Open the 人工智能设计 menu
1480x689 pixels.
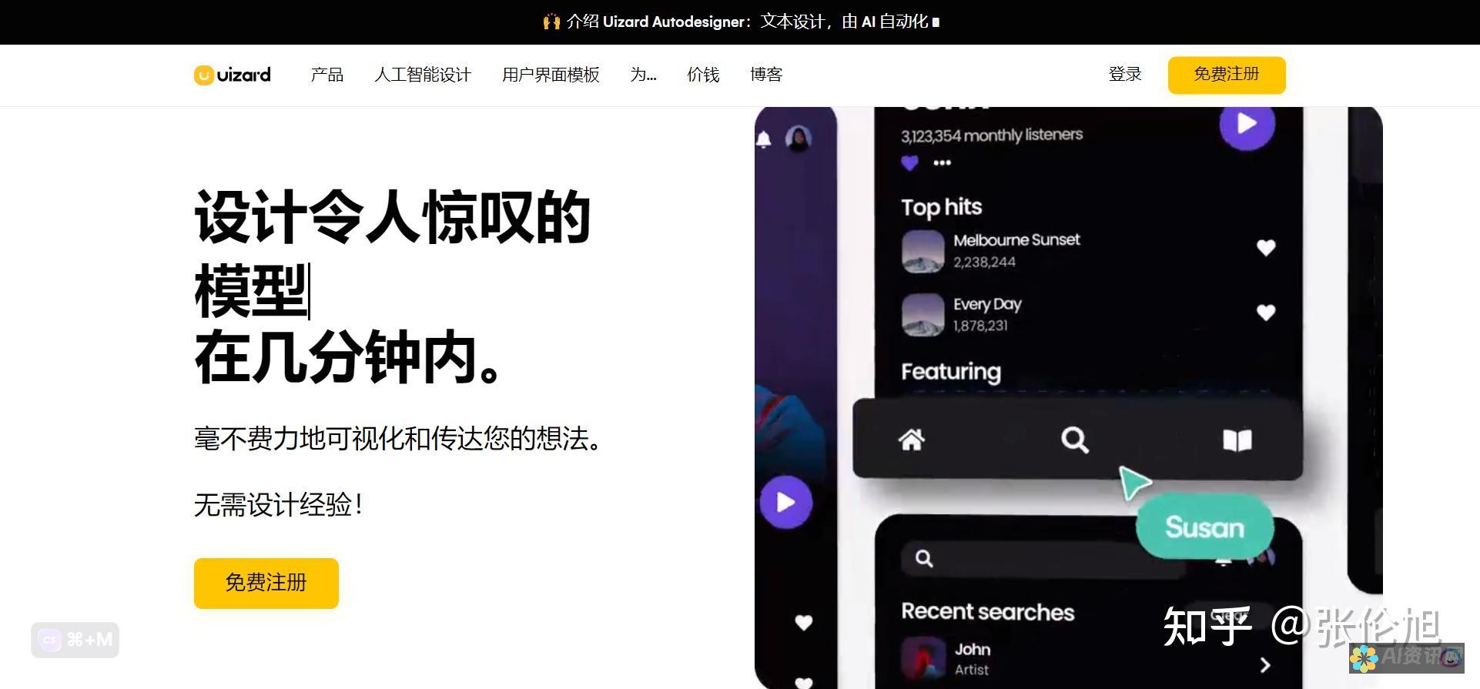423,75
